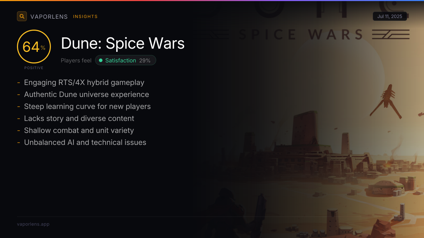Image resolution: width=424 pixels, height=238 pixels.
Task: Click 'Unbalanced AI and technical issues' item
Action: [85, 142]
